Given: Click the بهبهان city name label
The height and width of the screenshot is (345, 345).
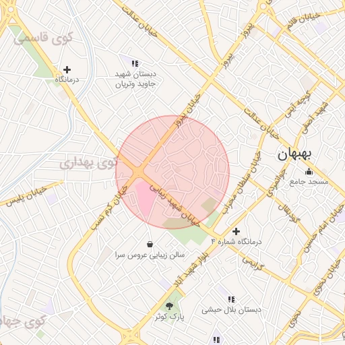Looking at the screenshot, I should click(294, 155).
